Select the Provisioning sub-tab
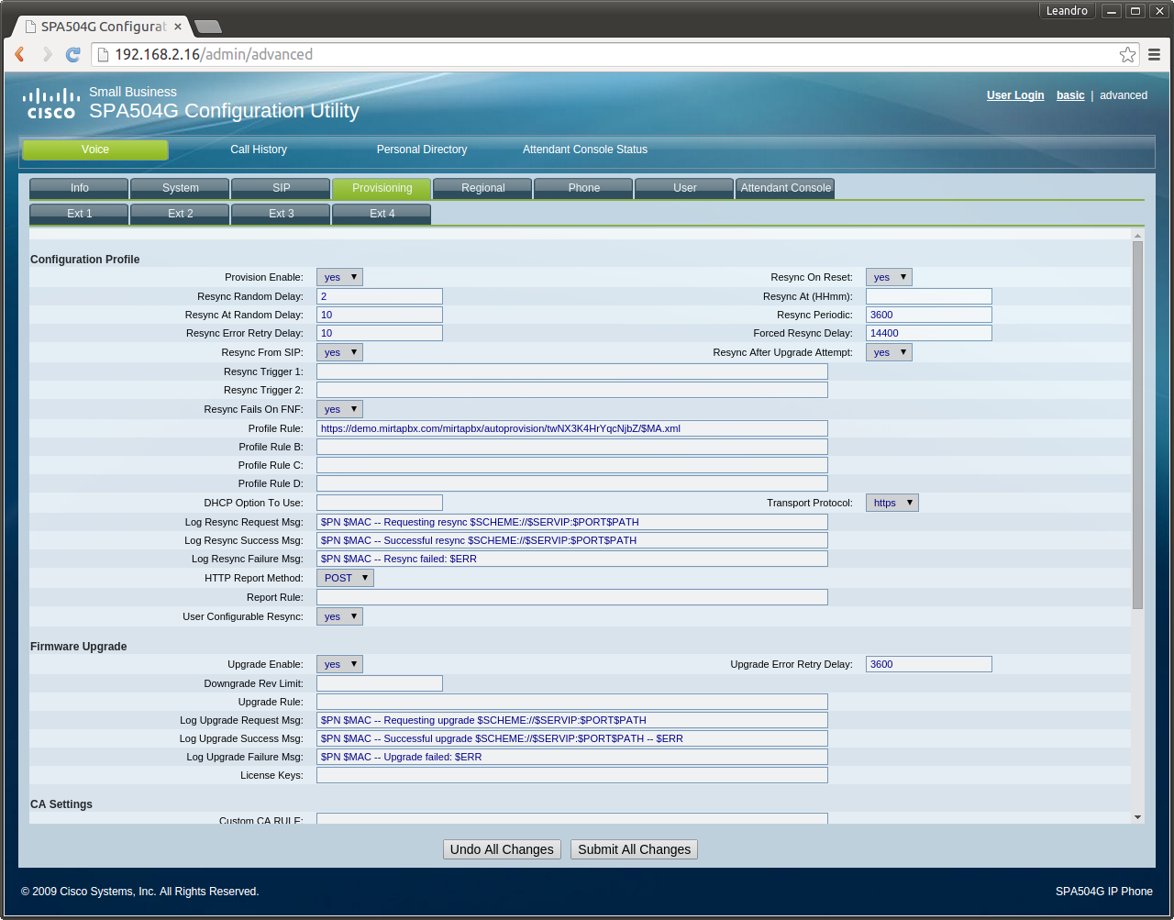 tap(382, 188)
